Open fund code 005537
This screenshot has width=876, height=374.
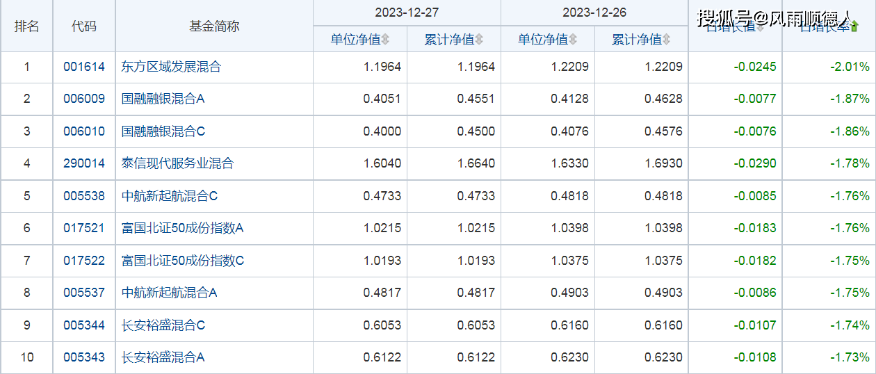click(84, 293)
